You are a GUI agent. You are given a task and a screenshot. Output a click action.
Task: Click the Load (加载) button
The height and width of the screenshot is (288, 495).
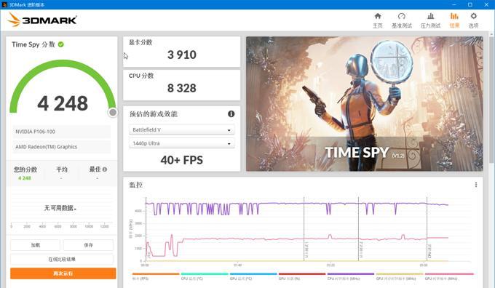click(36, 245)
